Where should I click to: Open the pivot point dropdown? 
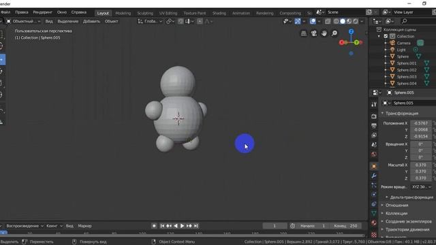point(170,21)
